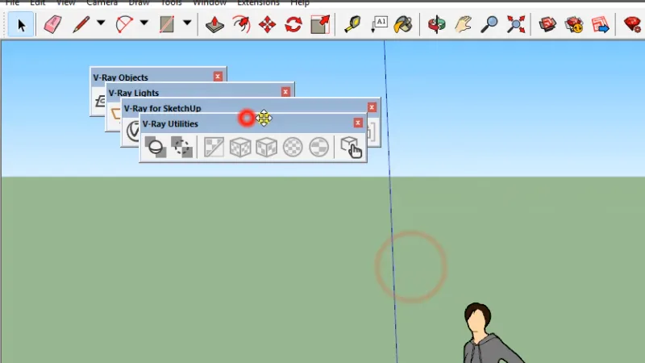Select the Pan hand tool
This screenshot has height=363, width=645.
tap(463, 25)
